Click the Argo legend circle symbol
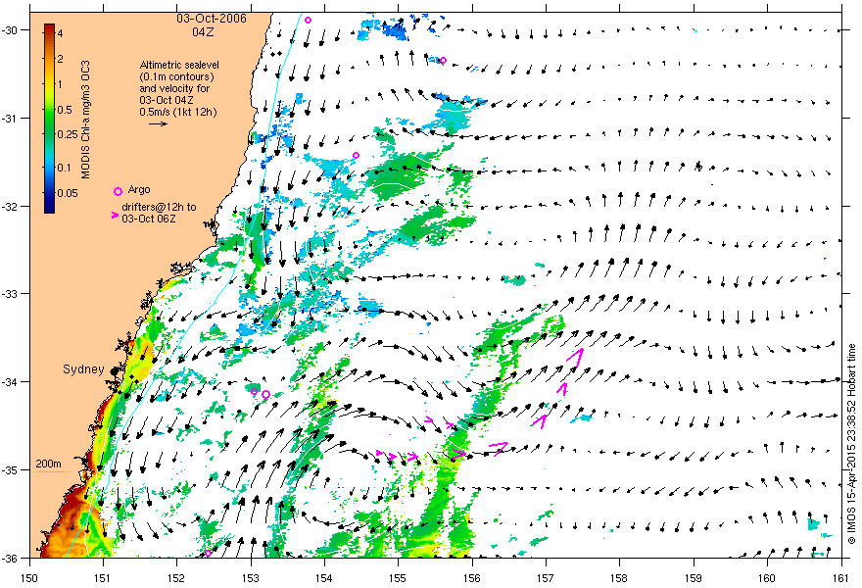The image size is (862, 588). coord(118,191)
